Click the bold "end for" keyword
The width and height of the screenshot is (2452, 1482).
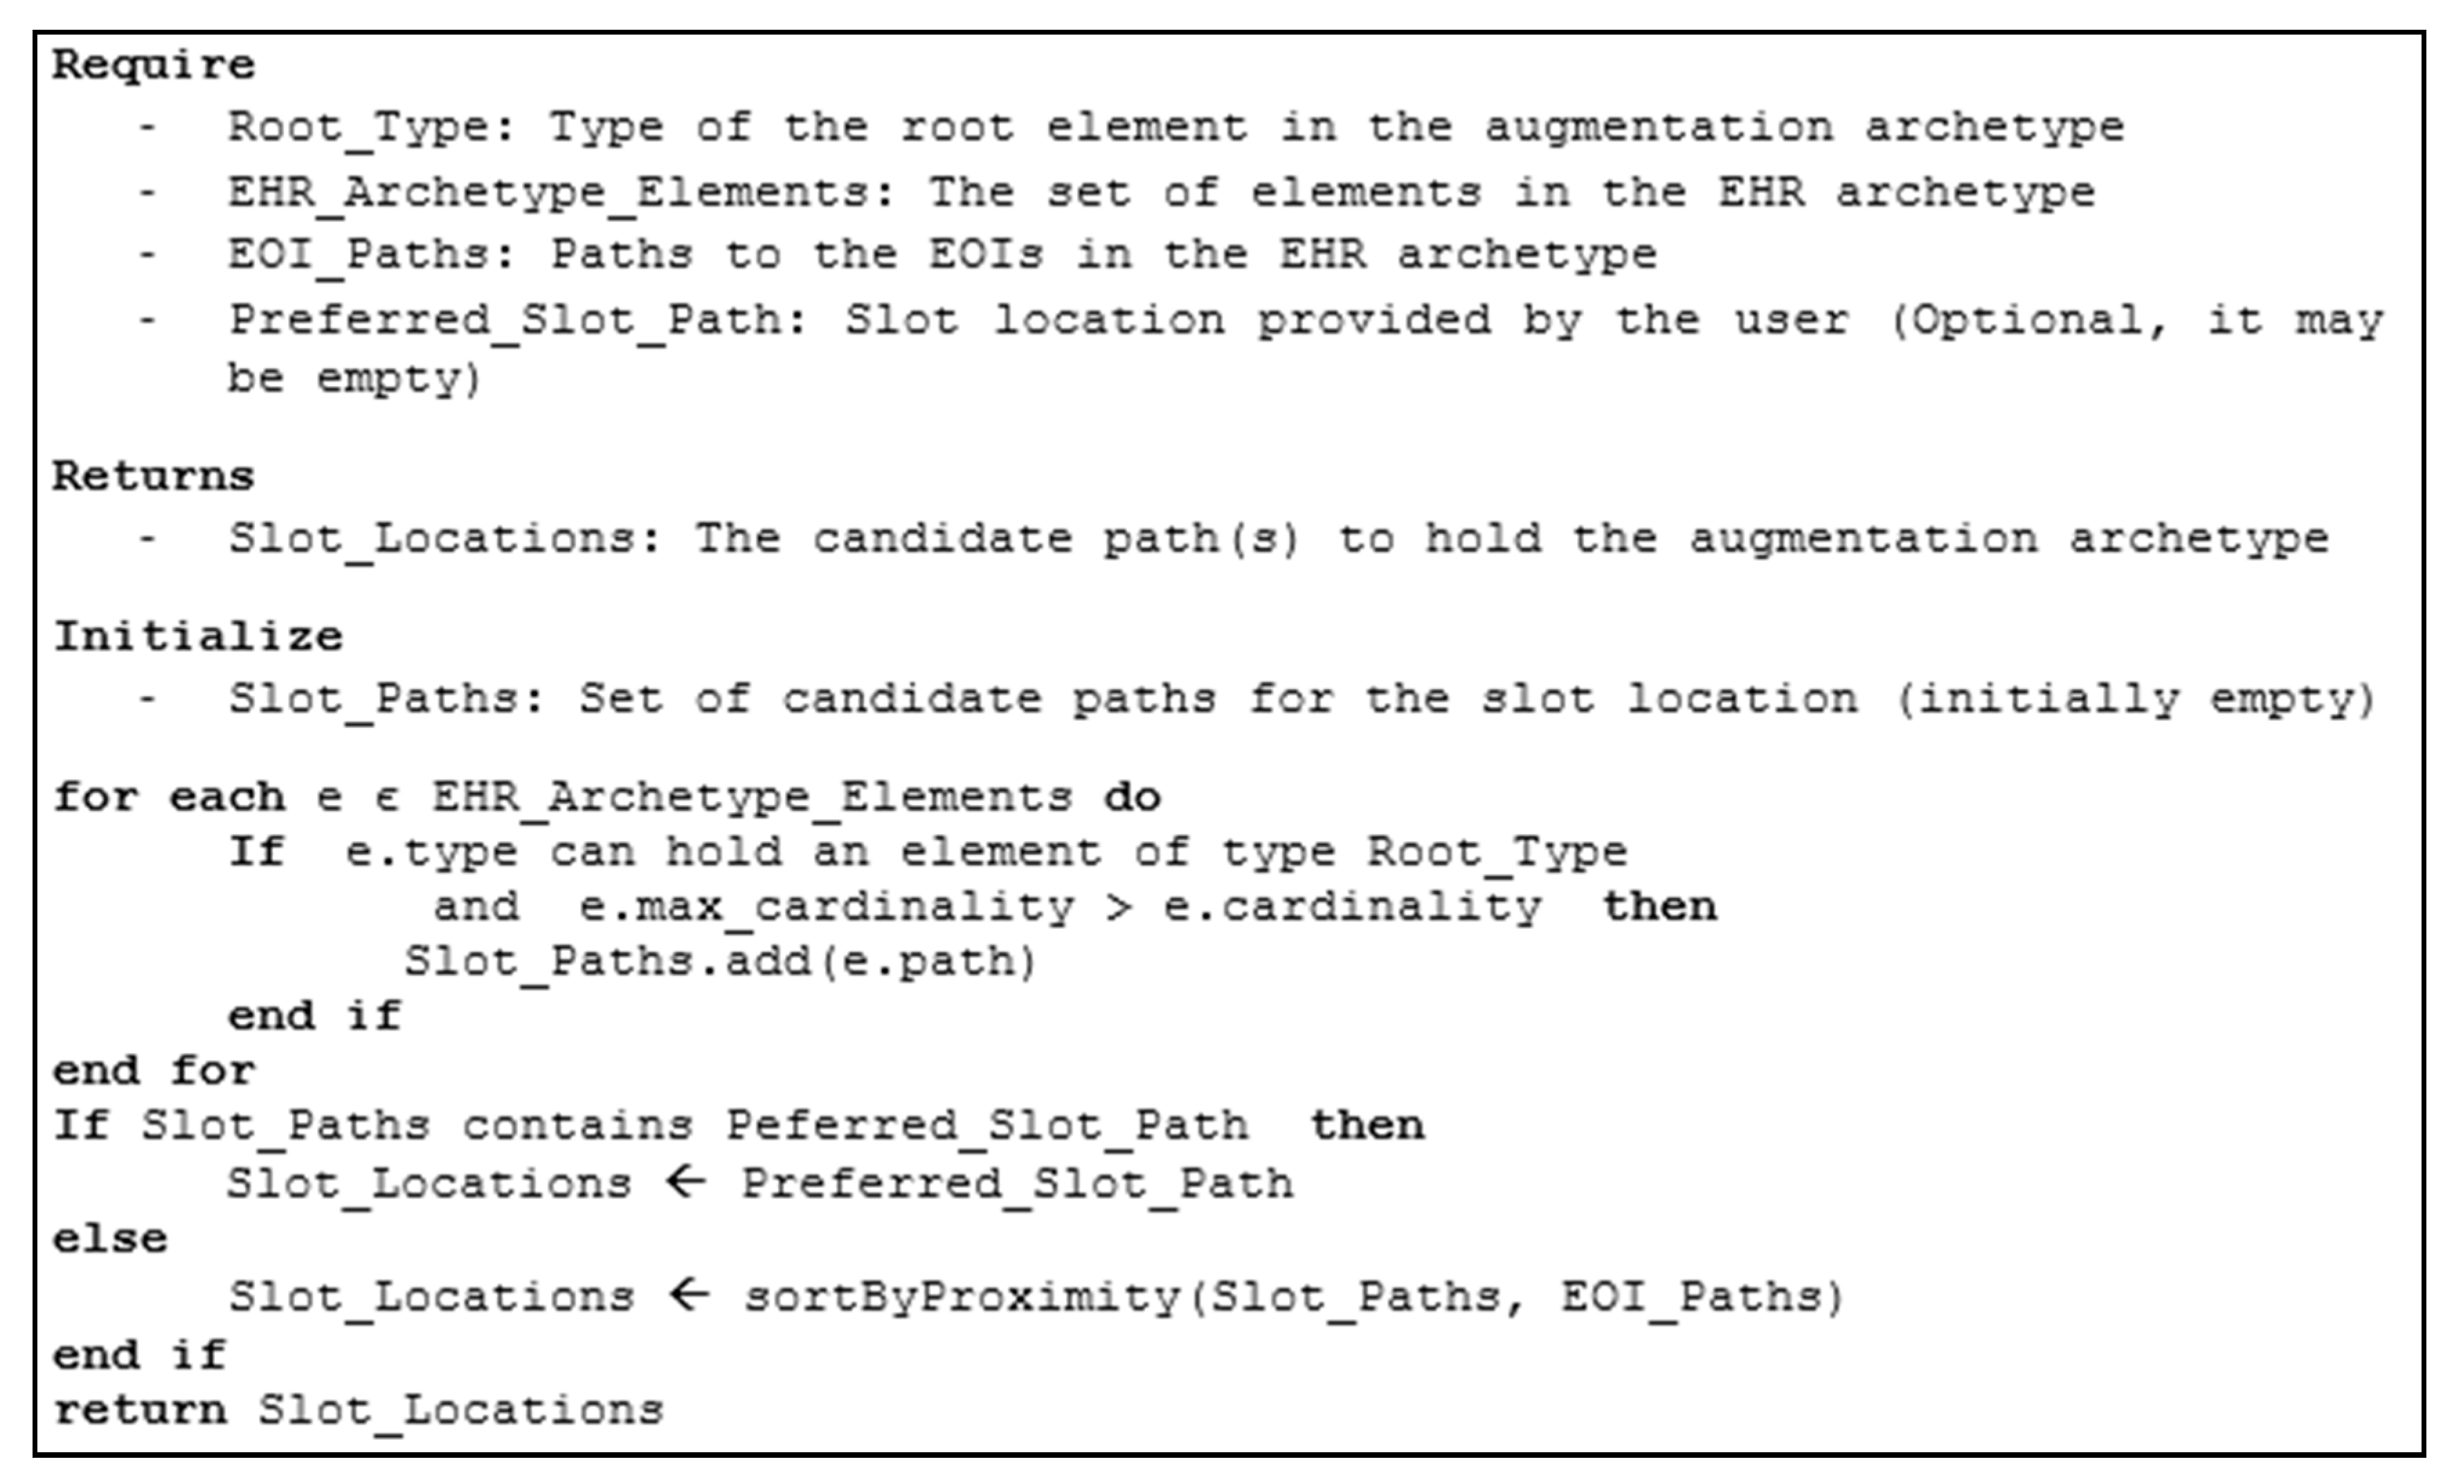(x=154, y=1071)
